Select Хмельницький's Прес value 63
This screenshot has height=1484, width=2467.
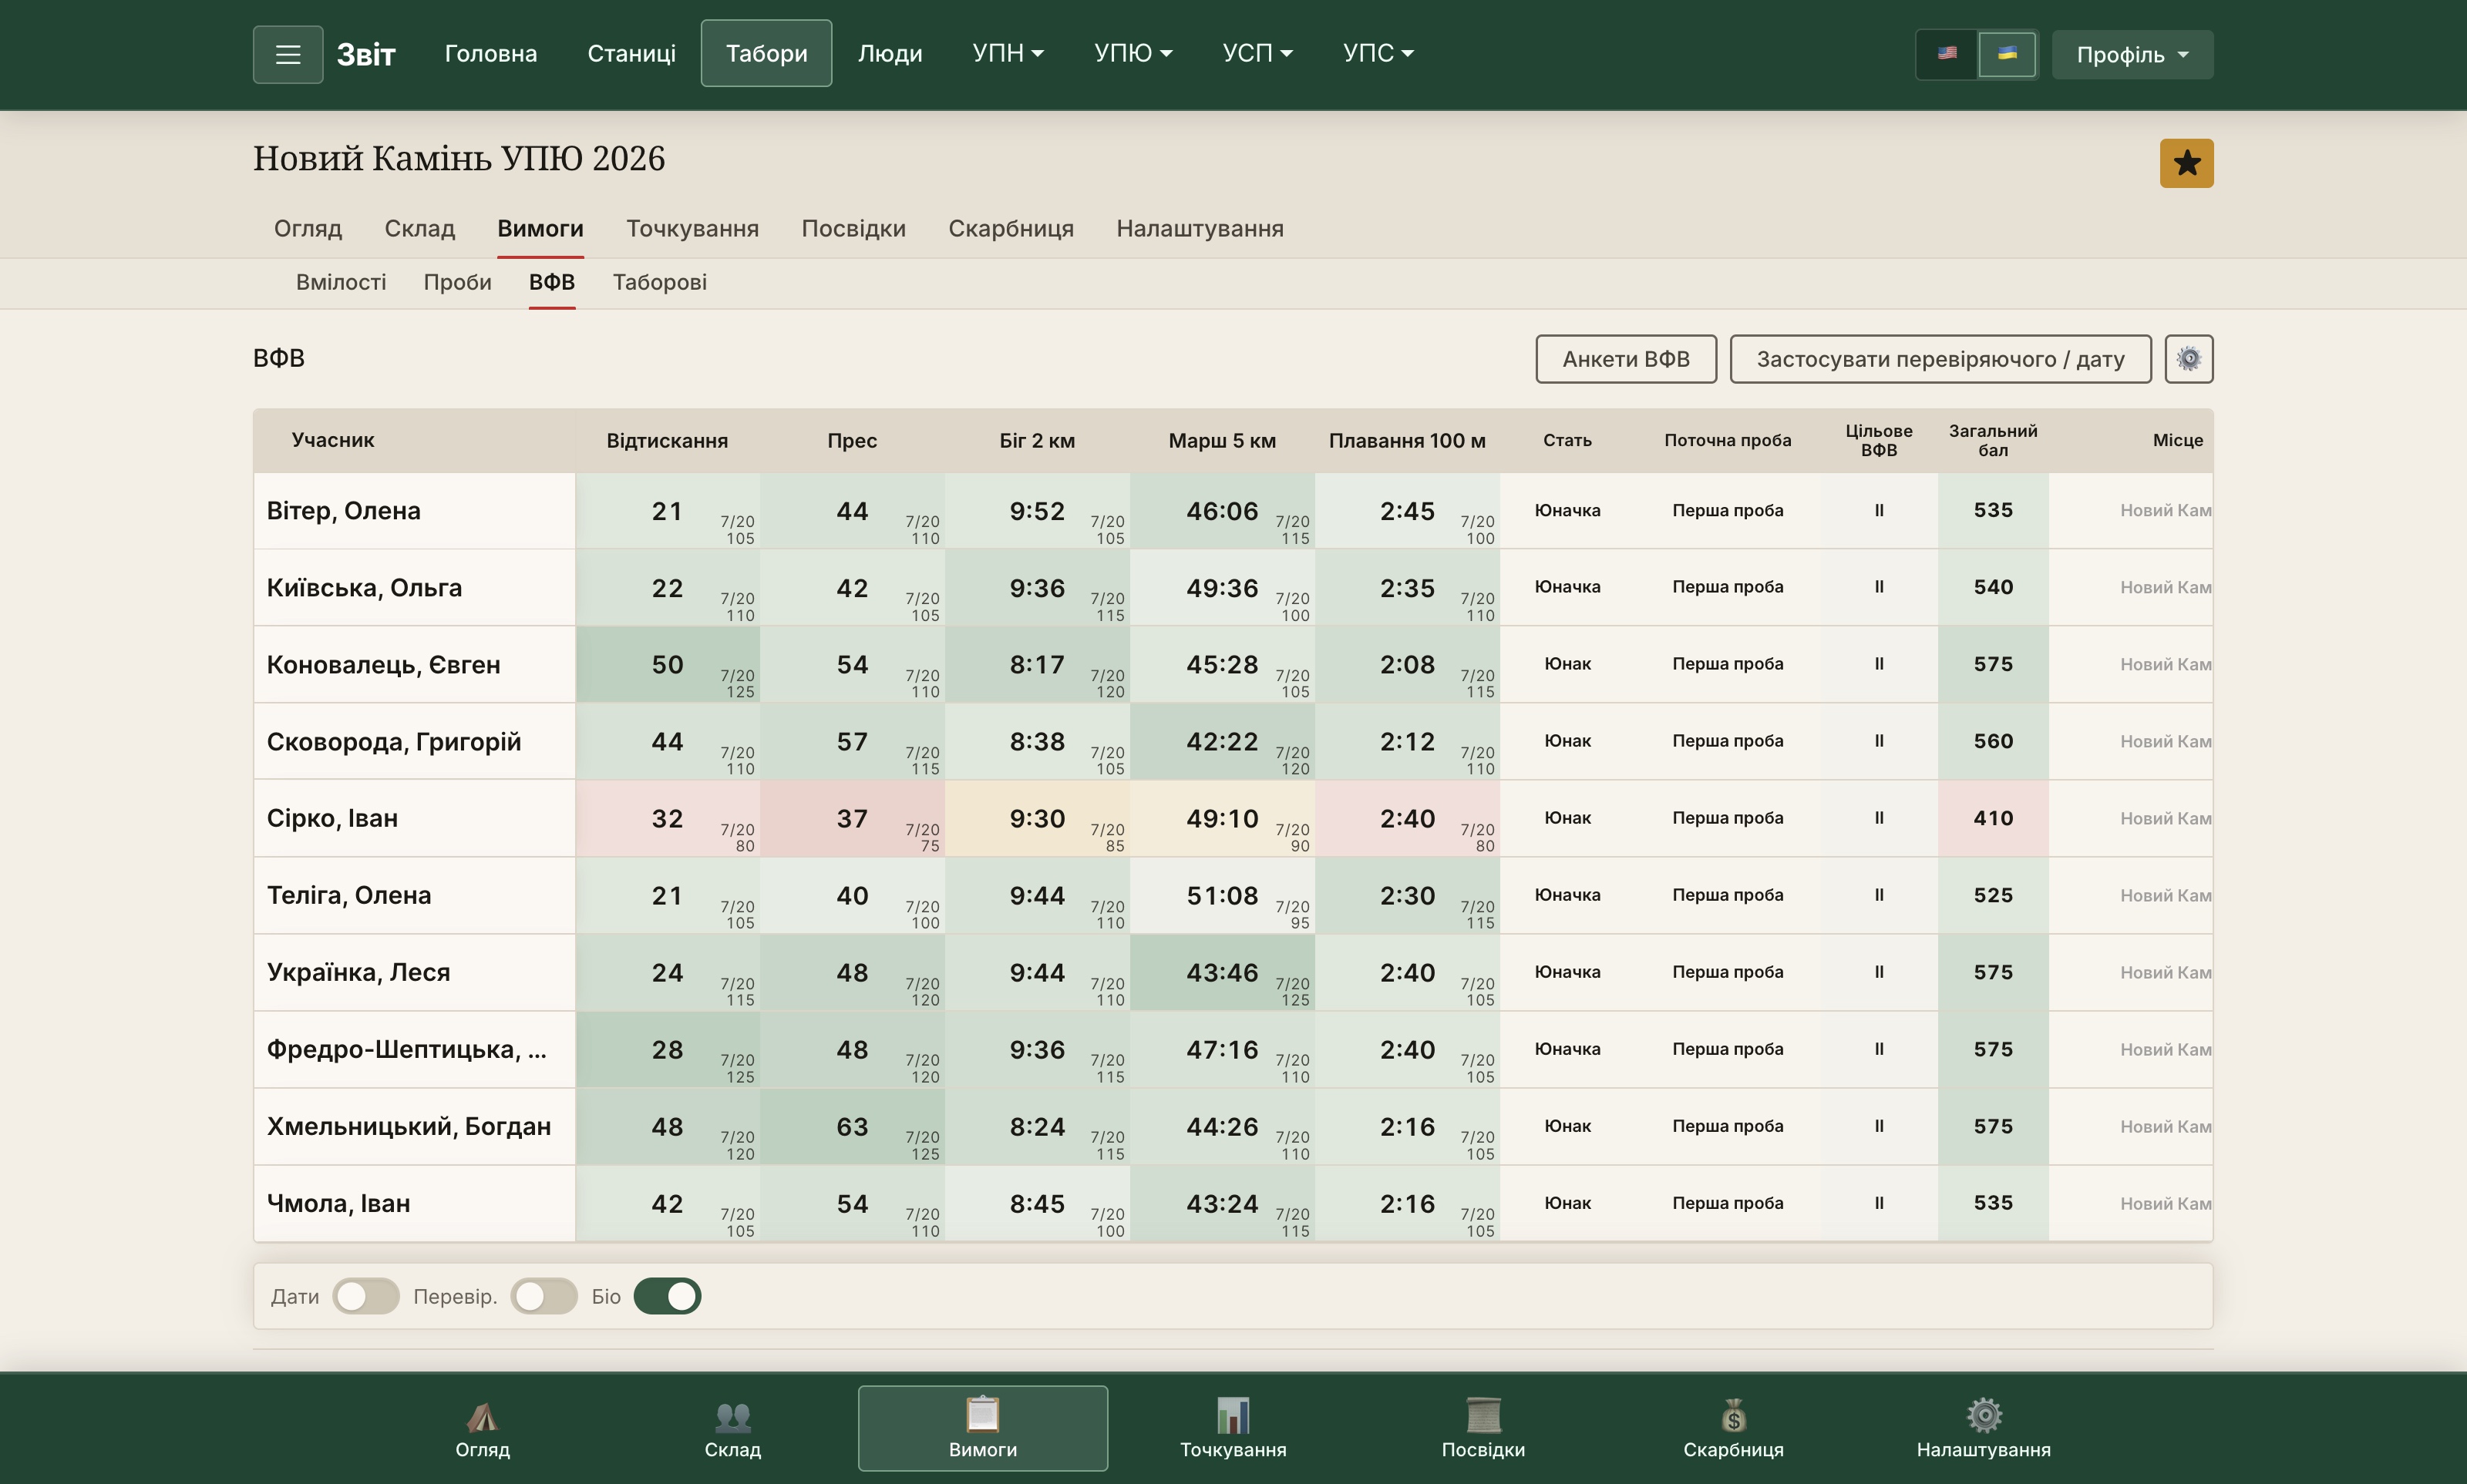point(853,1127)
